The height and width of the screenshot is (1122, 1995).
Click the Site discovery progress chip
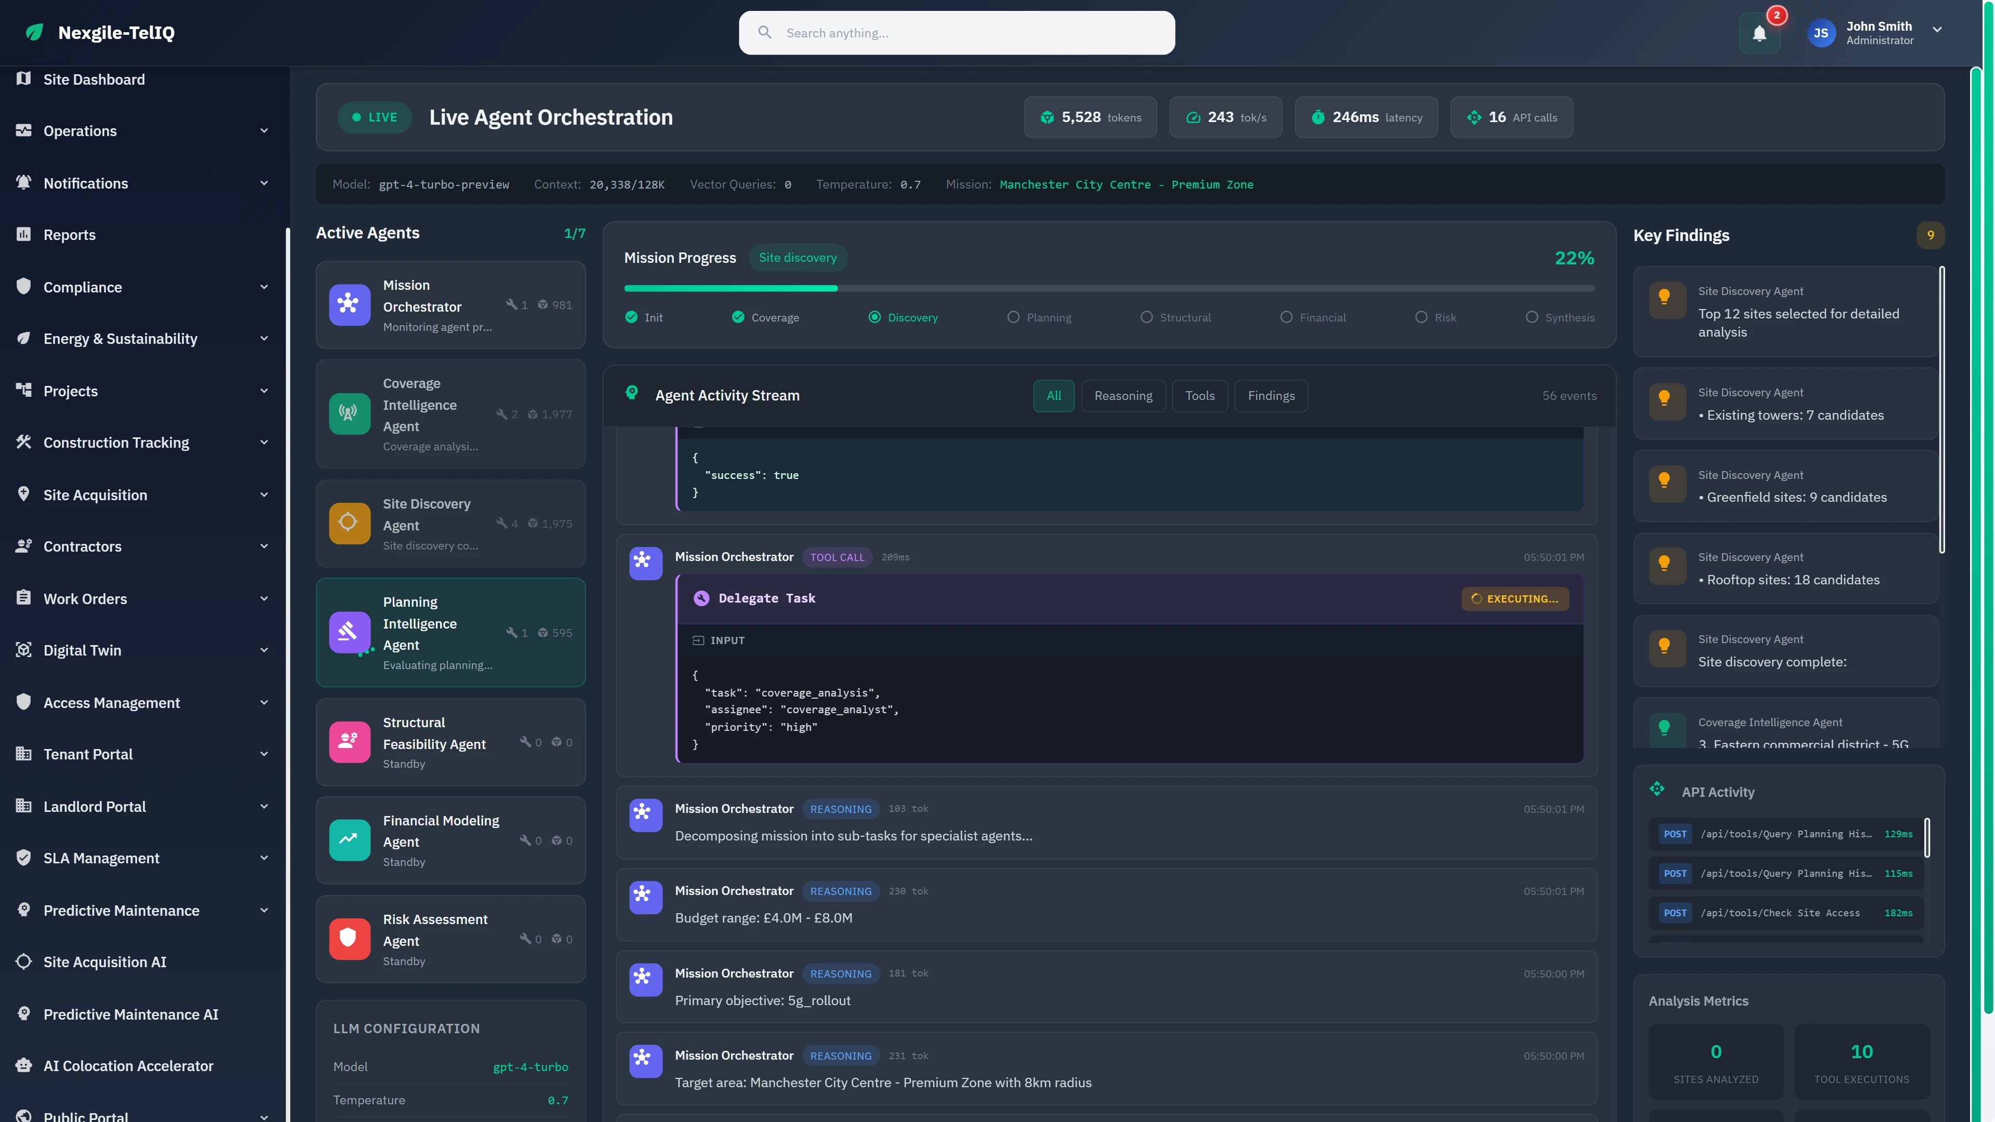[x=797, y=257]
